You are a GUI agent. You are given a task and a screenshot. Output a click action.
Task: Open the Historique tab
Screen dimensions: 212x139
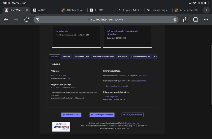click(122, 57)
